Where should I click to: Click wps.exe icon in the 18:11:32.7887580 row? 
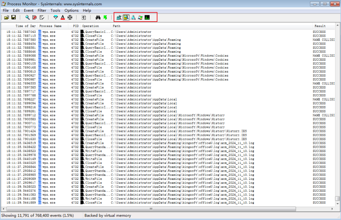(x=40, y=40)
